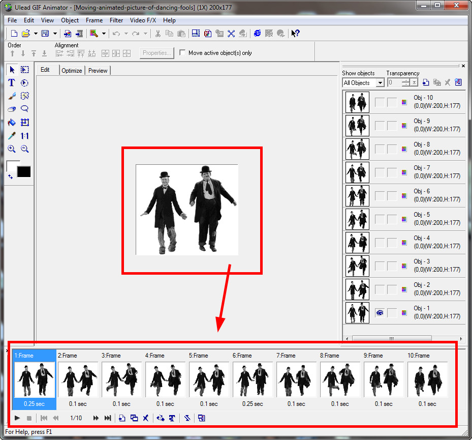Click the Cut scissors icon
Screen dimensions: 472x440
point(158,34)
